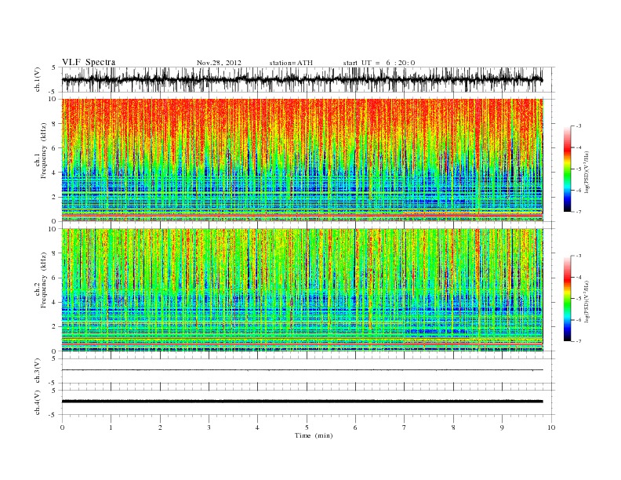Click the '-3' label on ch.1 colorbar
621x480 pixels.
click(578, 126)
